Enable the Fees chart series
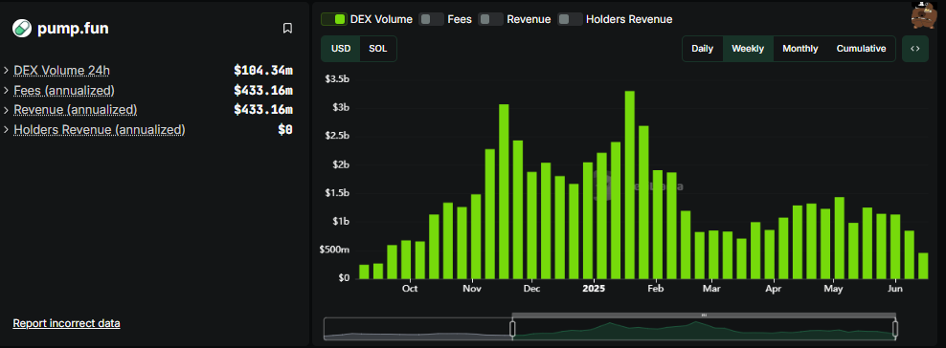 (x=431, y=19)
